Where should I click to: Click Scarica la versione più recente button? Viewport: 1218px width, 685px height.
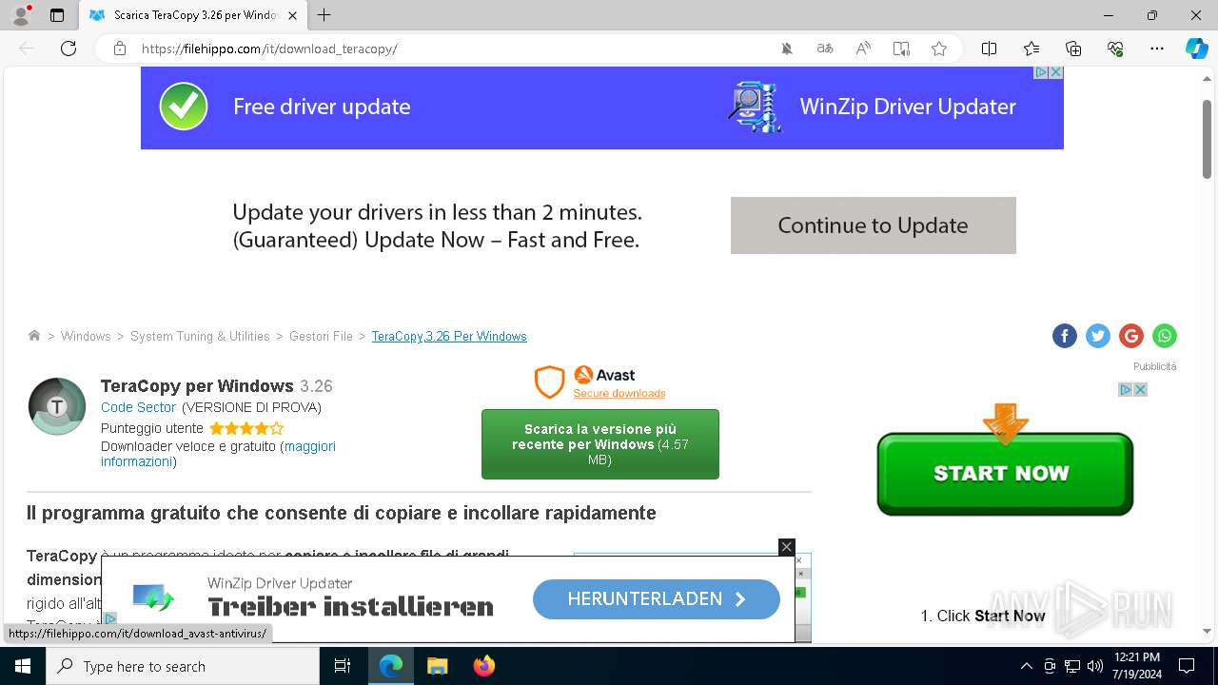(x=600, y=444)
